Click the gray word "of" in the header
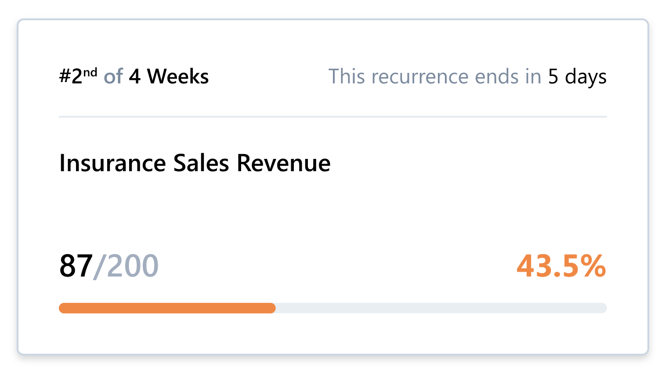 pyautogui.click(x=113, y=77)
